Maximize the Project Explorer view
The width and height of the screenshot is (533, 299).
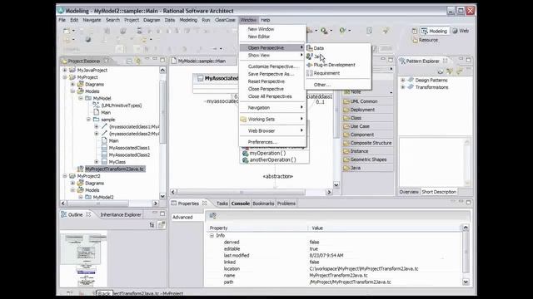tap(162, 60)
